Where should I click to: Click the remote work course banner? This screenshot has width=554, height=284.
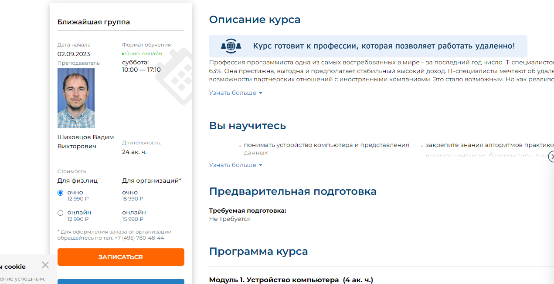click(x=368, y=46)
